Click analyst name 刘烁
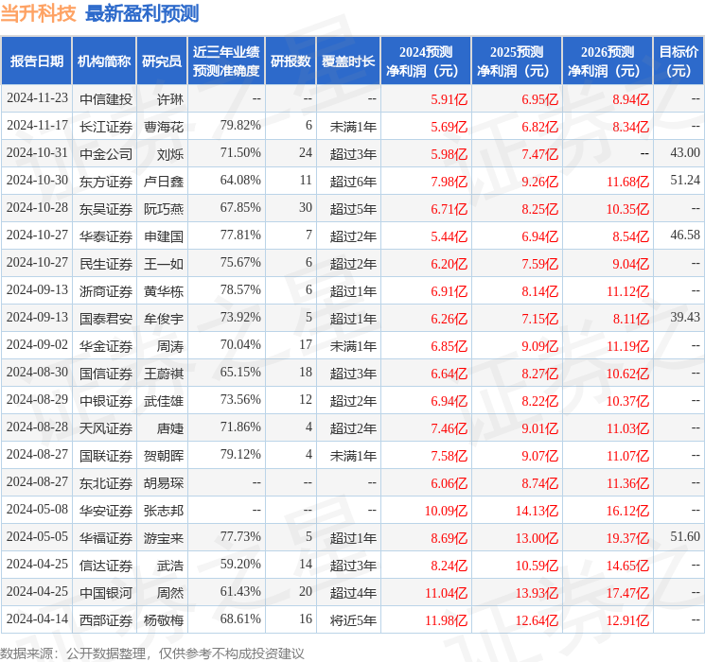Viewport: 705px width, 662px height. 170,154
